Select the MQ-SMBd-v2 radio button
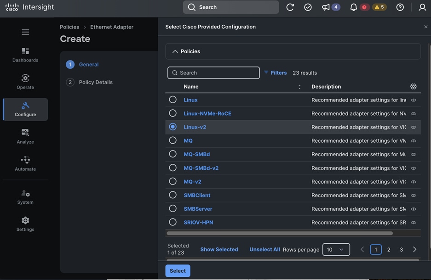Screen dimensions: 431x280 (x=172, y=168)
